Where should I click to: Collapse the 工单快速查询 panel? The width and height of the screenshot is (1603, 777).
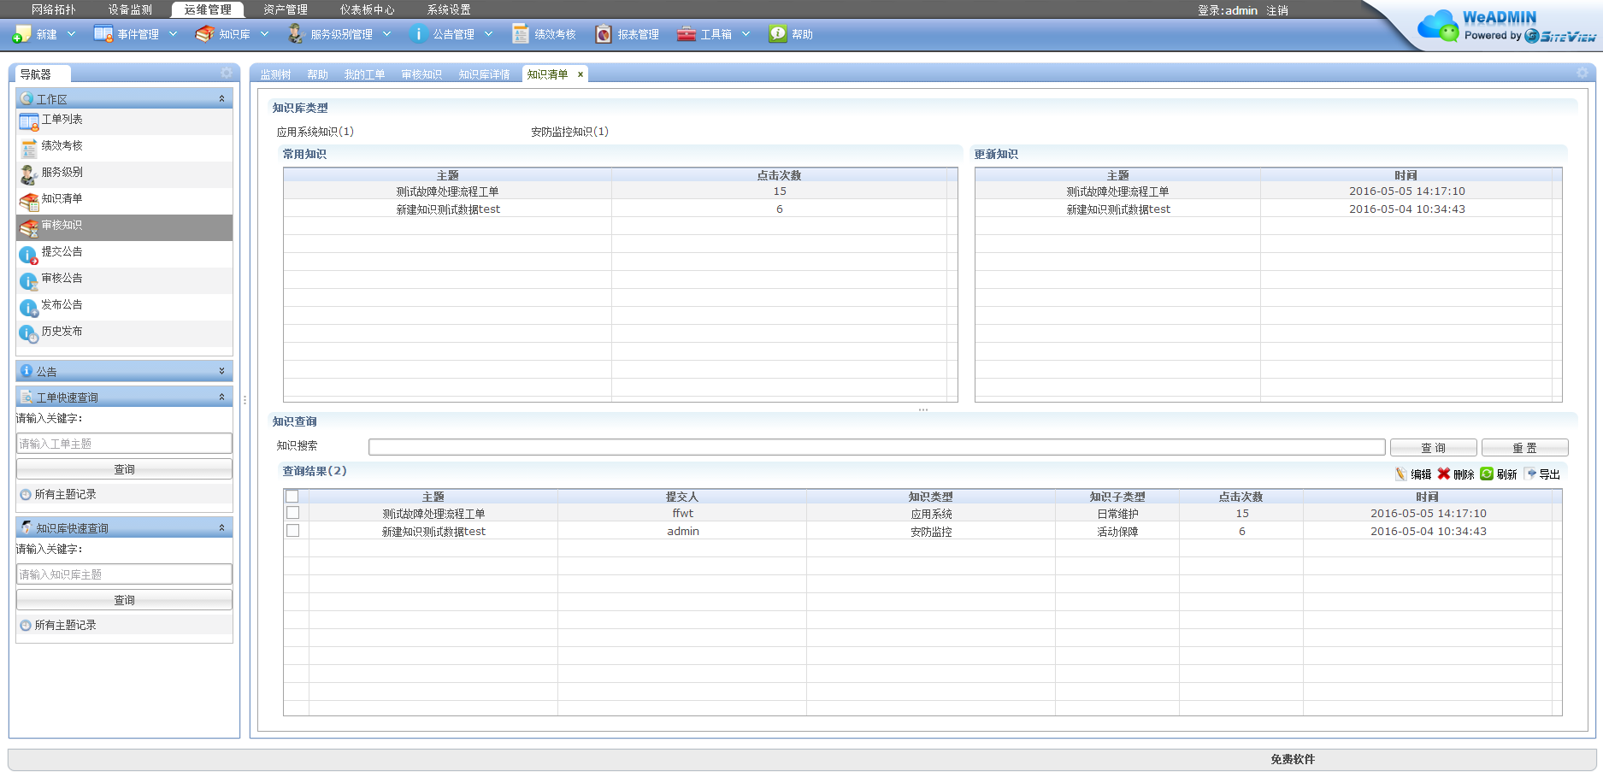click(222, 397)
